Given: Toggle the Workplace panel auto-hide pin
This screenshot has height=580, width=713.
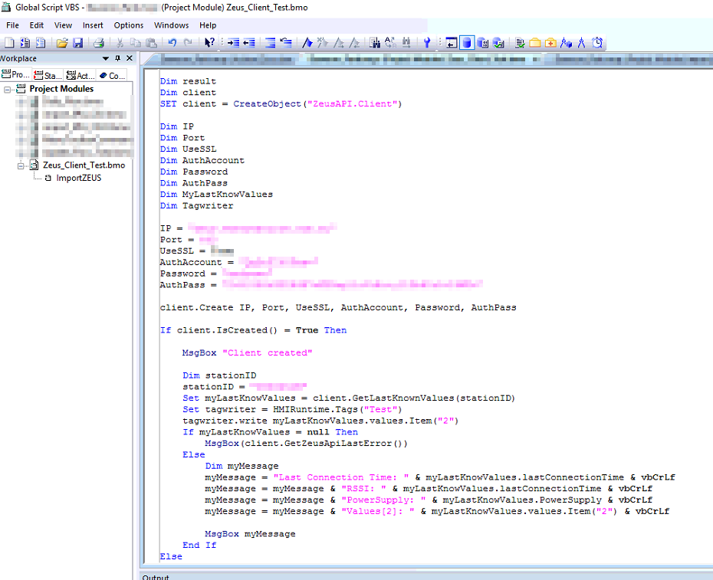Looking at the screenshot, I should tap(118, 58).
